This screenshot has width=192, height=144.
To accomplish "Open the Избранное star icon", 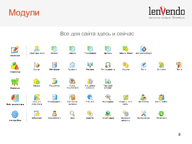I will tap(37, 113).
